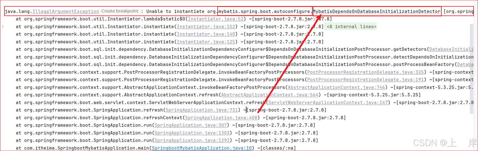Go to SpringApplication.java:307 link
478x151 pixels.
pyautogui.click(x=191, y=125)
